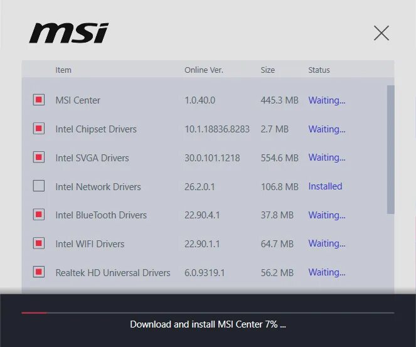Click size value 106.8 MB
Viewport: 416px width, 347px height.
tap(280, 187)
